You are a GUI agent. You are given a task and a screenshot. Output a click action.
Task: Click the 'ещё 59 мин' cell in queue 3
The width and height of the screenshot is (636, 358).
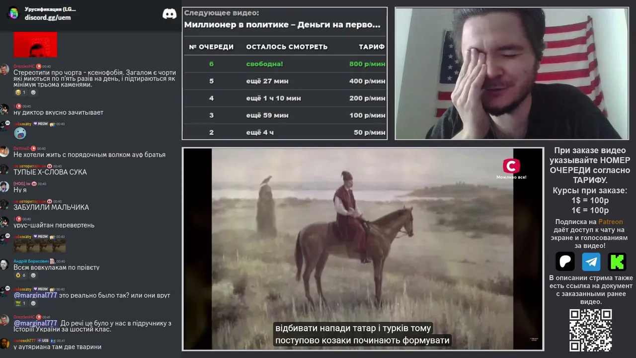pyautogui.click(x=267, y=115)
